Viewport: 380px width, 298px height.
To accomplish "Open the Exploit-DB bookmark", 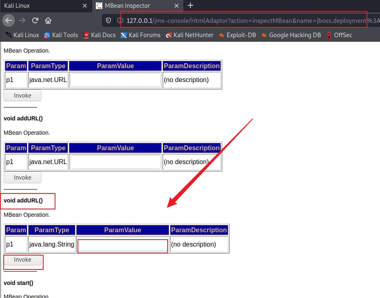I will [x=237, y=35].
